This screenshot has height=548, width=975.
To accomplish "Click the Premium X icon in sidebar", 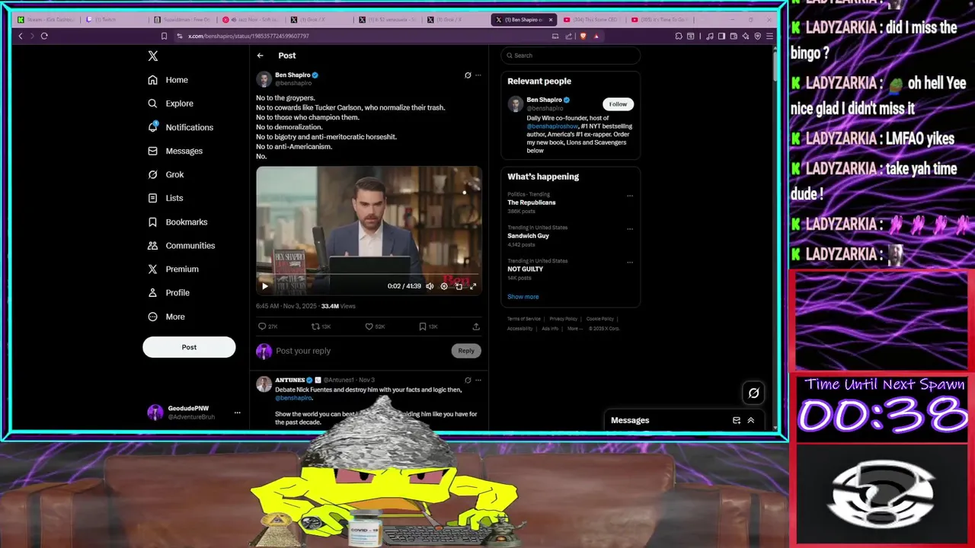I will [152, 269].
